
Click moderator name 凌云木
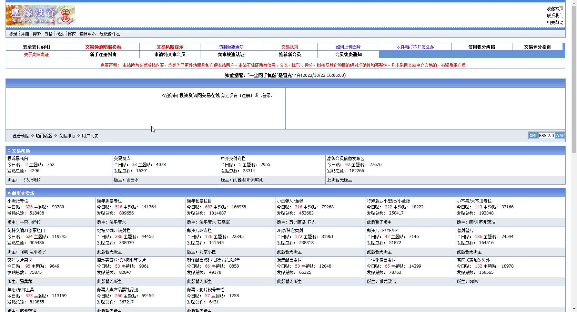(x=132, y=180)
